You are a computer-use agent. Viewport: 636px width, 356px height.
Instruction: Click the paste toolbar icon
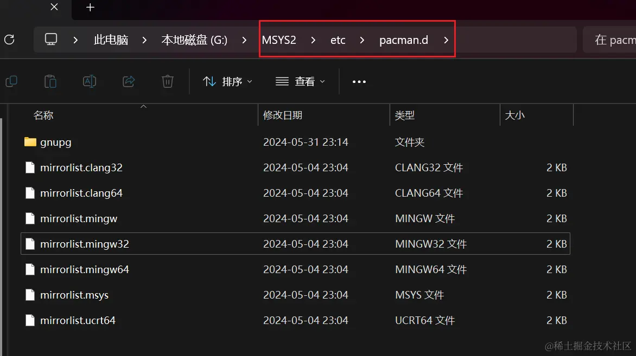[x=50, y=81]
